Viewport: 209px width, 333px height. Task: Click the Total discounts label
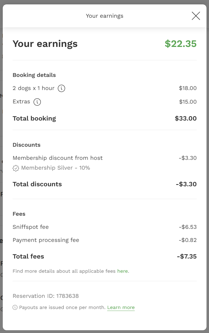(37, 184)
